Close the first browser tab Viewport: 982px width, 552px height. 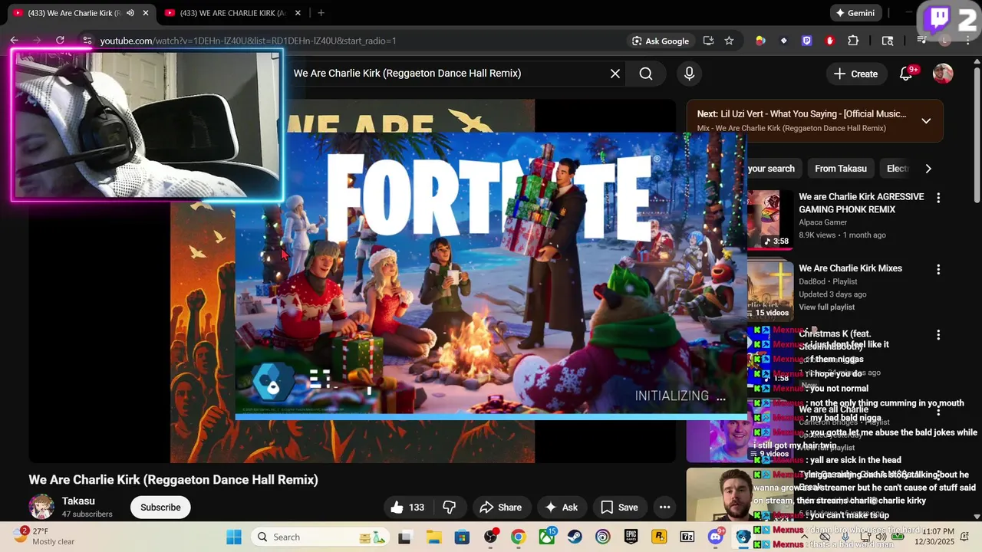click(x=145, y=13)
